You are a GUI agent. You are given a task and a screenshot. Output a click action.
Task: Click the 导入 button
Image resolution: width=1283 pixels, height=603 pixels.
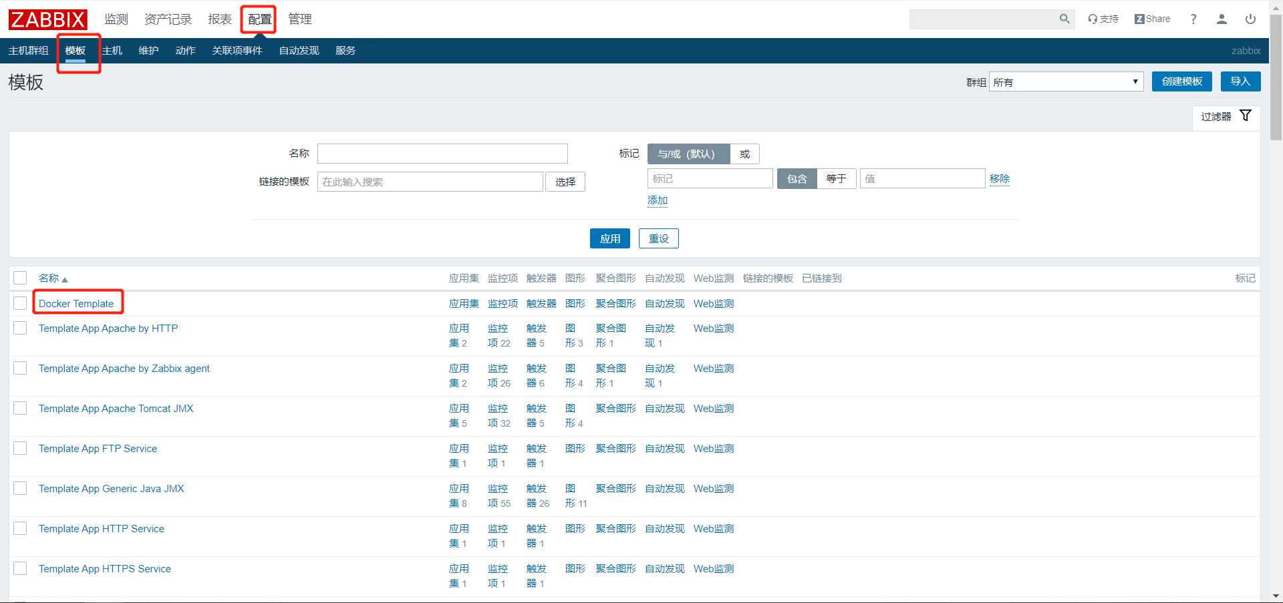(1240, 81)
